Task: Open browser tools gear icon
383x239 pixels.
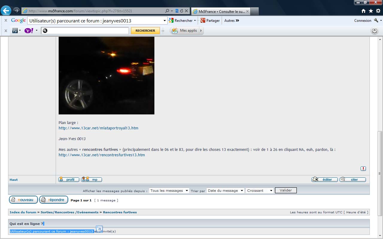Action: point(378,11)
